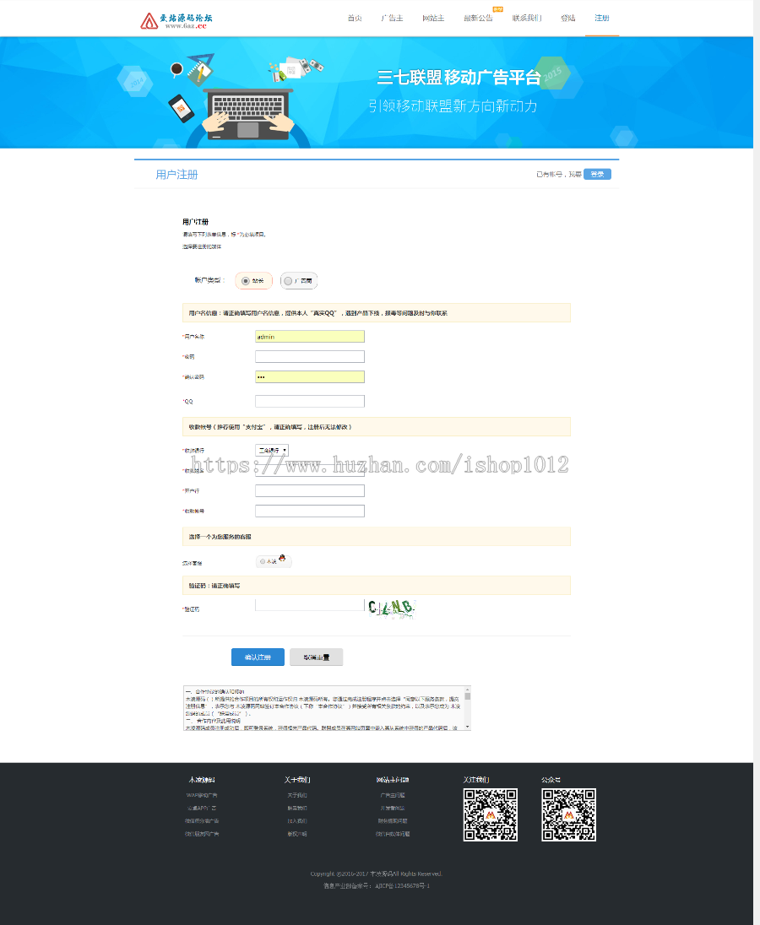
Task: Select the 站长 account type radio
Action: click(x=246, y=281)
